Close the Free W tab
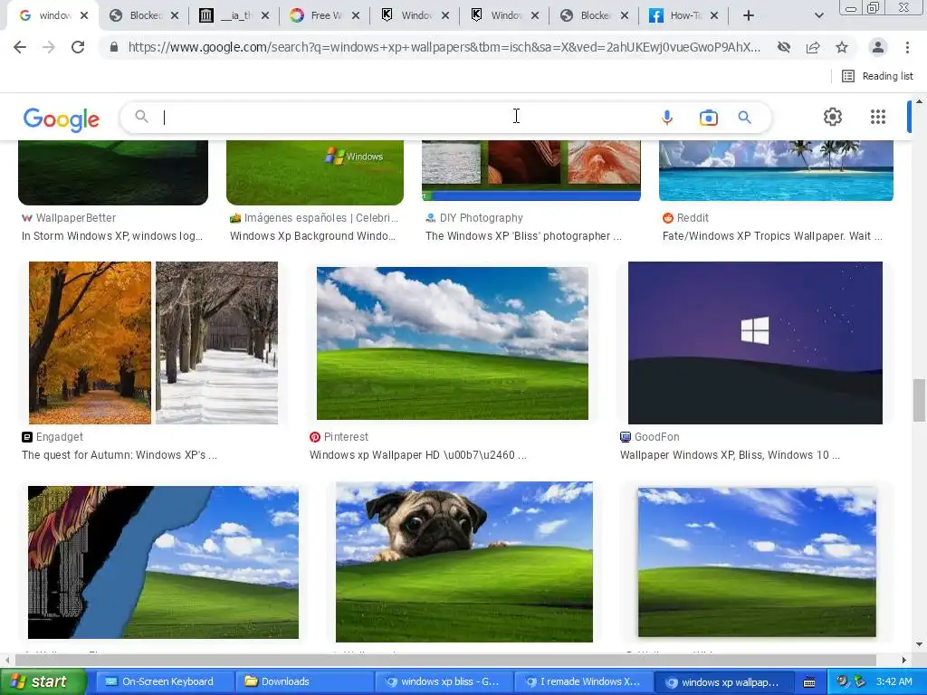The width and height of the screenshot is (927, 695). tap(355, 16)
